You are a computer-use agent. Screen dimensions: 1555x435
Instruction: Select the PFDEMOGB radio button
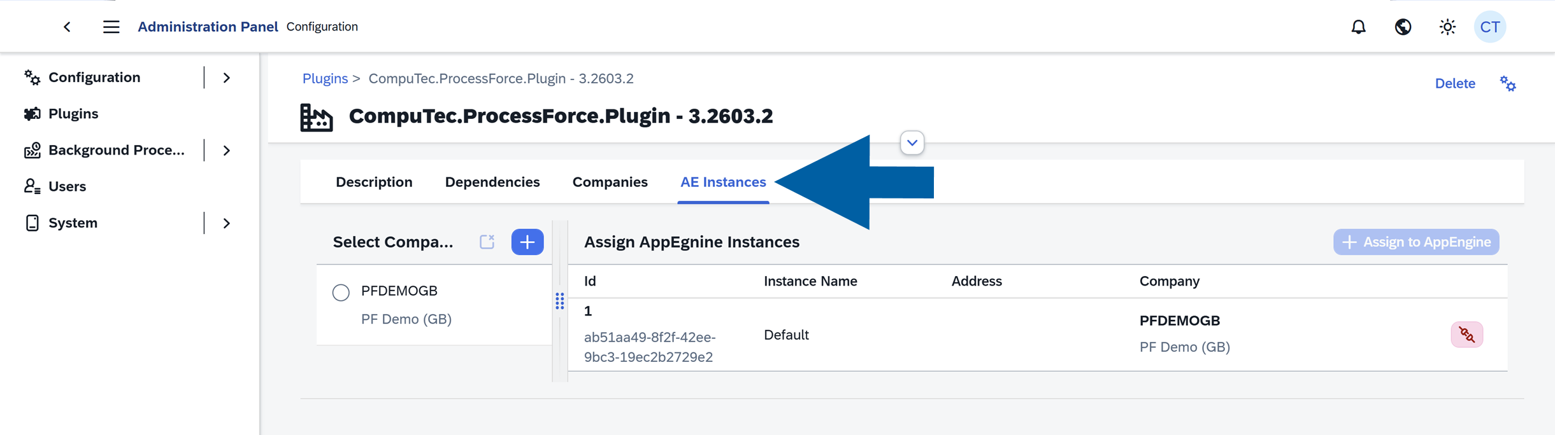[x=341, y=293]
